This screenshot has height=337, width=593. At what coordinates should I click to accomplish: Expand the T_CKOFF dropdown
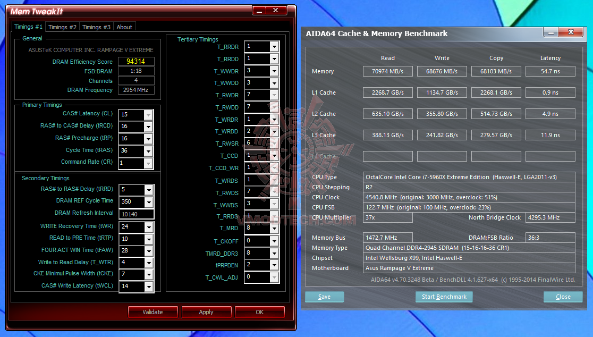[275, 241]
